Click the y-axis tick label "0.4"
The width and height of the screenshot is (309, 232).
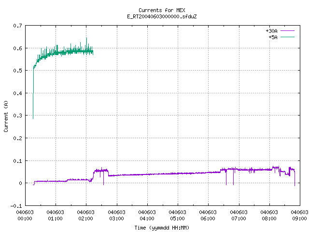pyautogui.click(x=17, y=93)
